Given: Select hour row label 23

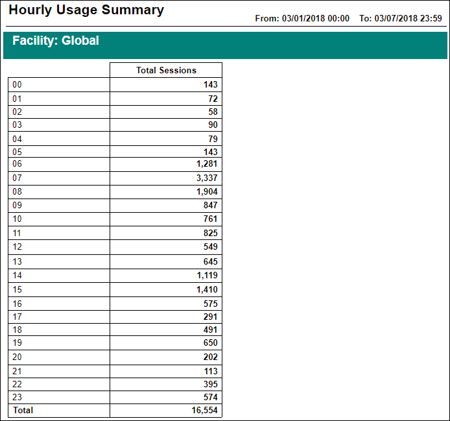Looking at the screenshot, I should [x=18, y=397].
